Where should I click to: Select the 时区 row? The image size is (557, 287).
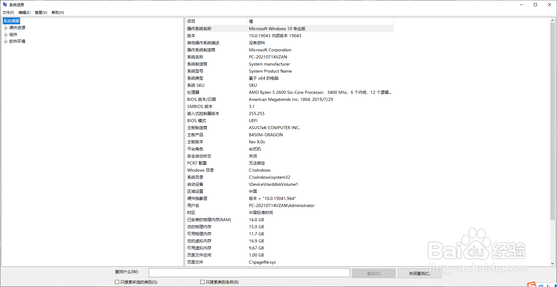click(289, 213)
